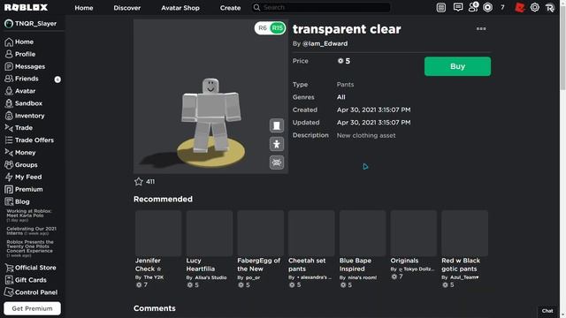Open Trade in the left sidebar
Viewport: 566px width, 318px height.
tap(19, 127)
